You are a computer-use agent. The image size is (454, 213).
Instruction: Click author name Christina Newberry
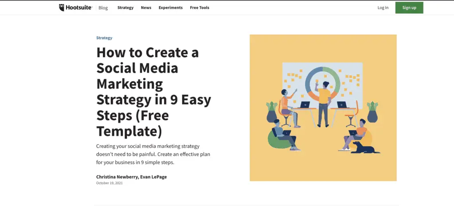pos(117,177)
